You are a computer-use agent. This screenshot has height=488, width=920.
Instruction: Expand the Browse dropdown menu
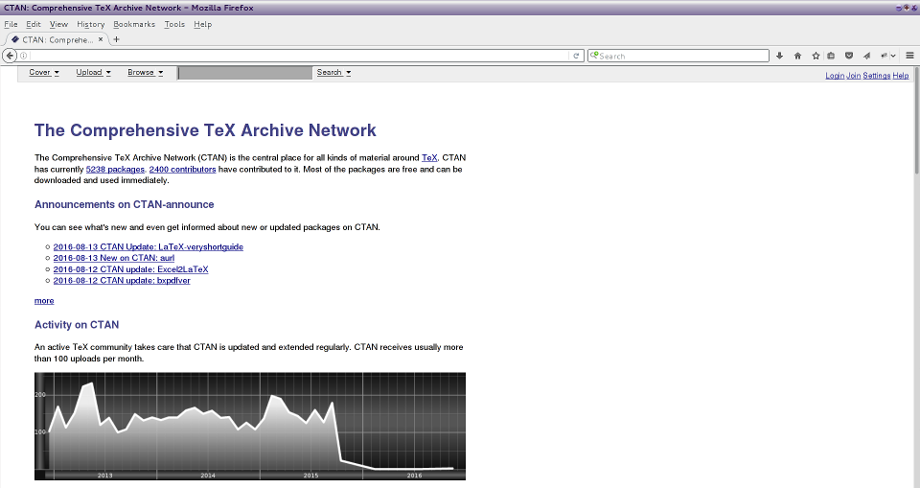145,72
